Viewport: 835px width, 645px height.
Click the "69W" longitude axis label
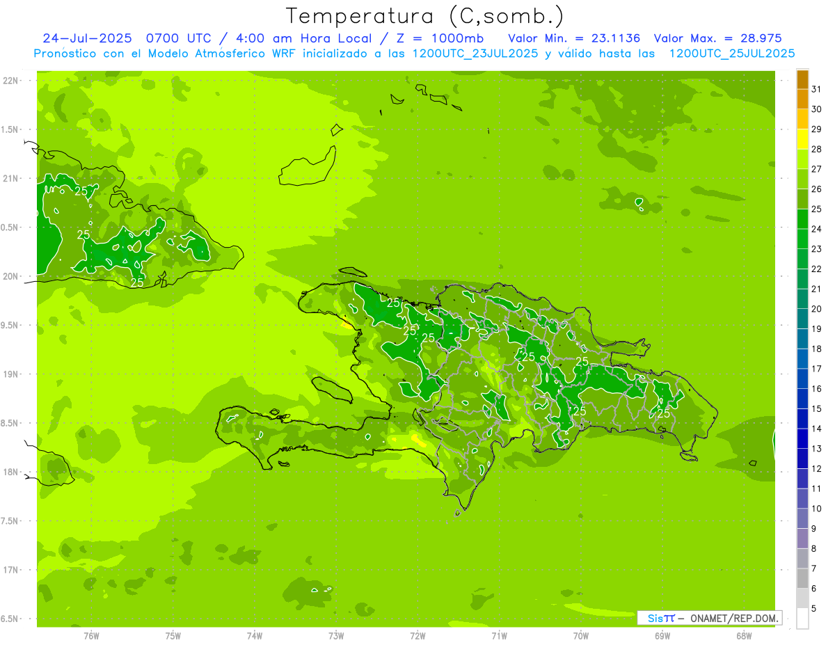[x=662, y=635]
